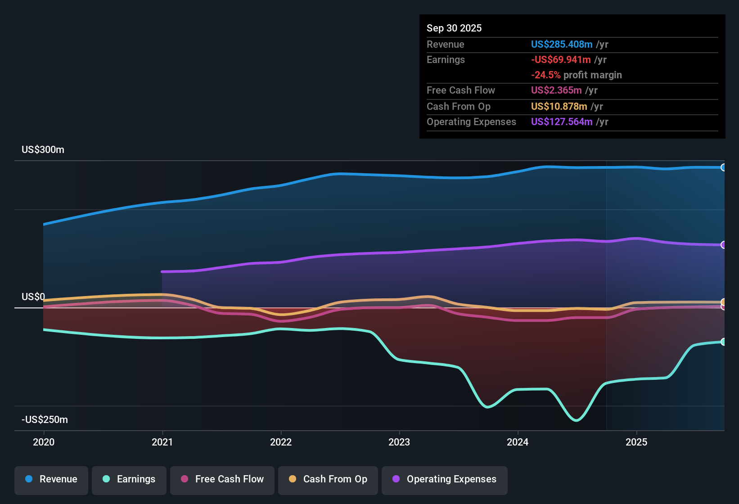
Task: Click the Sep 30 2025 tooltip heading
Action: coord(454,28)
